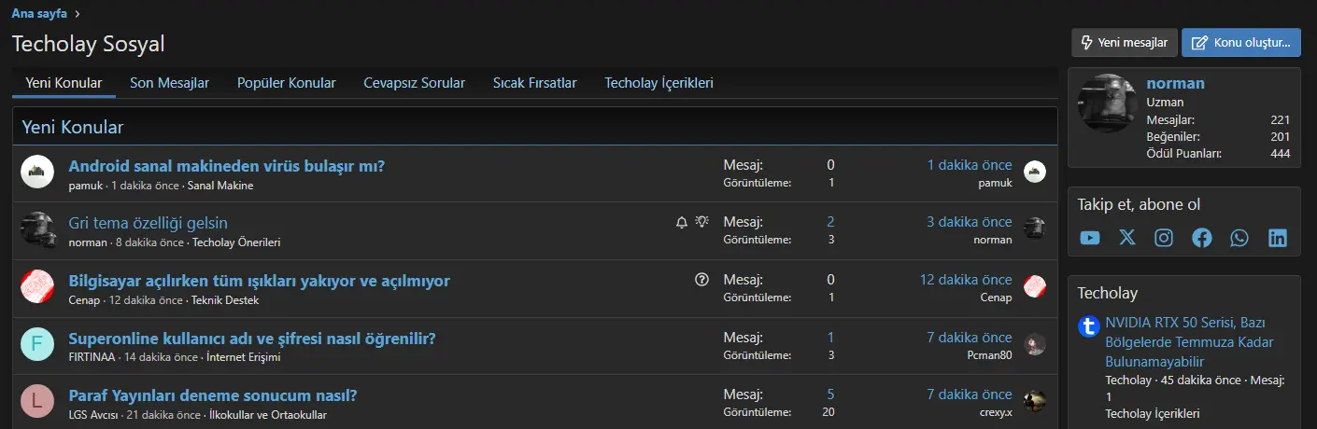
Task: Open thread Android sanal makineden virüs bulaşır mı
Action: pos(227,166)
